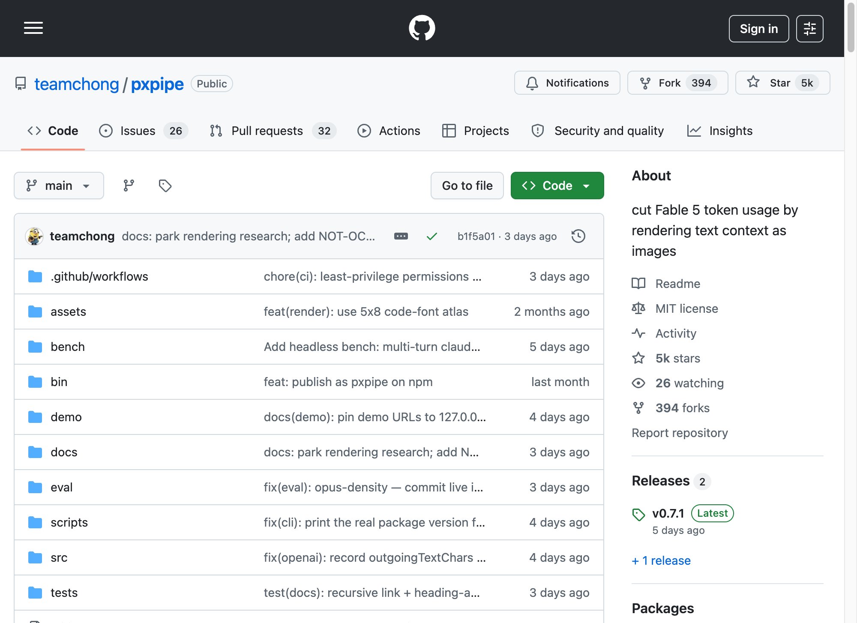Open commit hash b1f5a01
Screen dimensions: 857x623
pyautogui.click(x=476, y=236)
